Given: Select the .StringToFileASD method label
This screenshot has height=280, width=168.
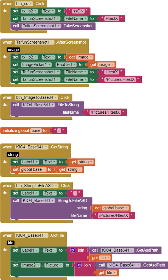Looking at the screenshot, I should (72, 201).
